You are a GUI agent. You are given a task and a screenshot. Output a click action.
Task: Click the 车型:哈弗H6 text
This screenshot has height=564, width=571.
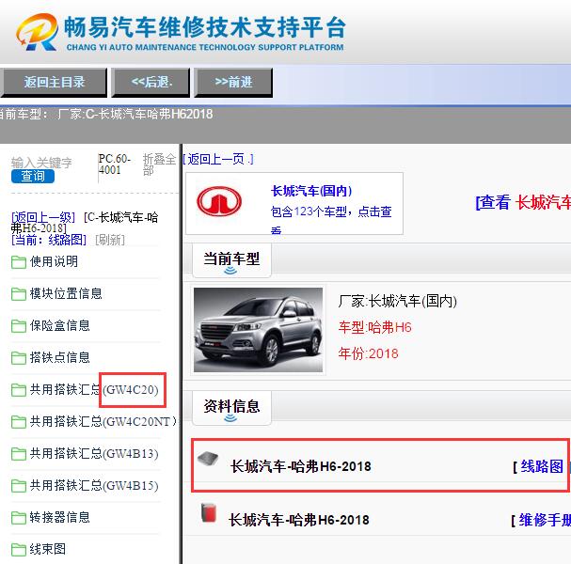[x=374, y=327]
